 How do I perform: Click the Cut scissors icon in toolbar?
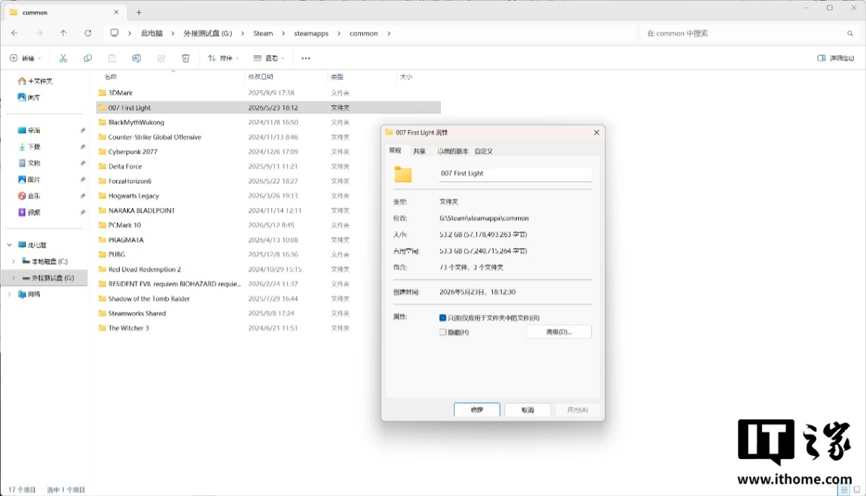pyautogui.click(x=63, y=58)
